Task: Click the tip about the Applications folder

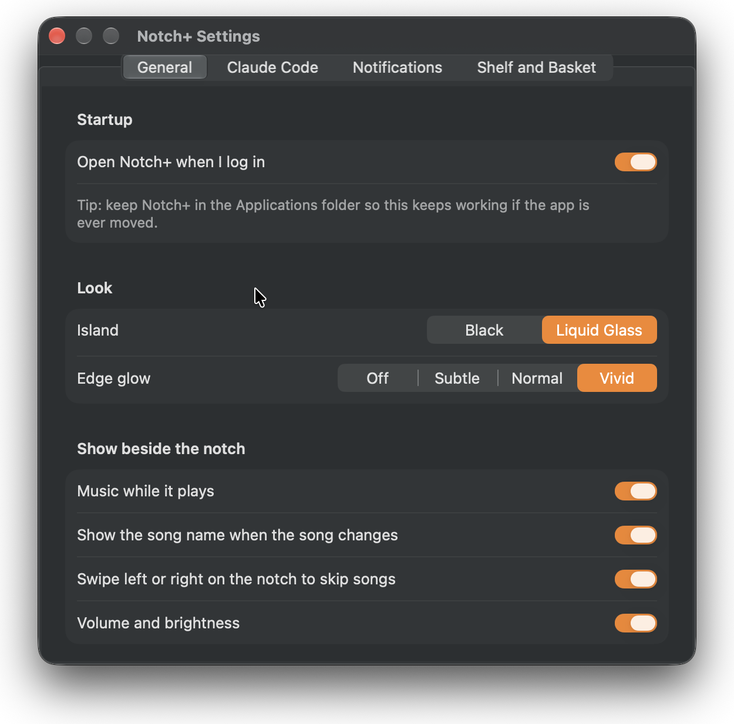Action: point(333,214)
